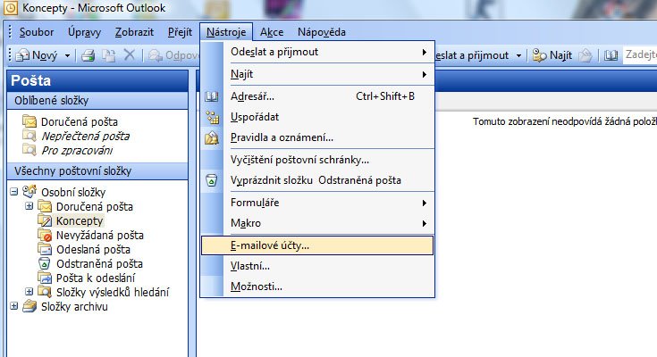Click the Osobní složky icon in the folder tree

29,192
